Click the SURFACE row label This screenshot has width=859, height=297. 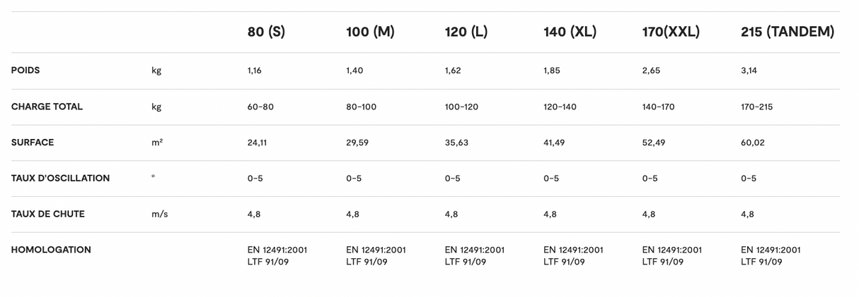(x=33, y=143)
